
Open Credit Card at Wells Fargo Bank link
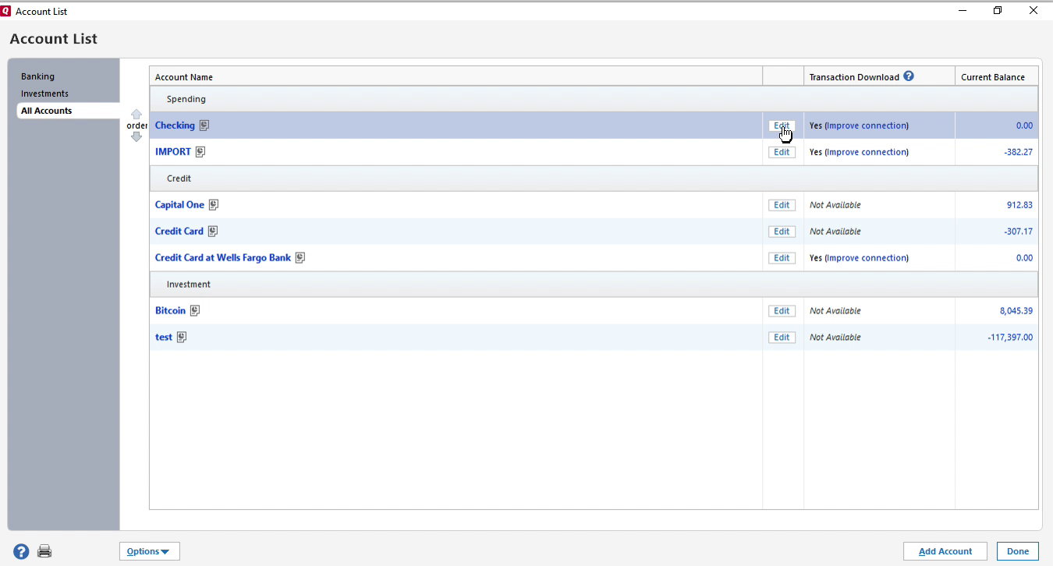click(223, 258)
